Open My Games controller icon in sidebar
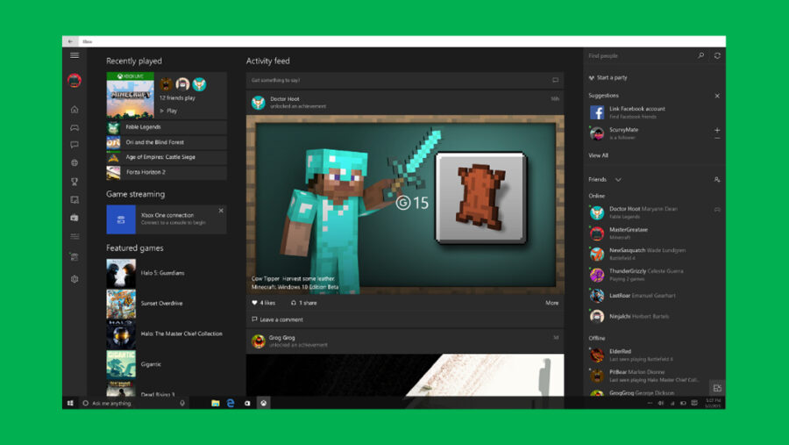Viewport: 789px width, 445px height. click(x=75, y=127)
